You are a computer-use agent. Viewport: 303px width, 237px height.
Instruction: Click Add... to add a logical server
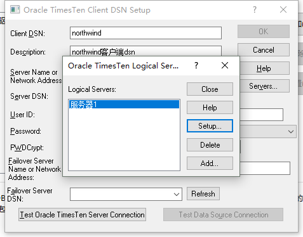click(x=210, y=163)
